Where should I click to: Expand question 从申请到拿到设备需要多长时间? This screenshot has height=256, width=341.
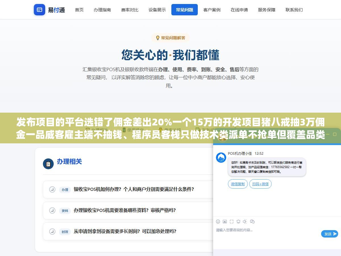128,232
